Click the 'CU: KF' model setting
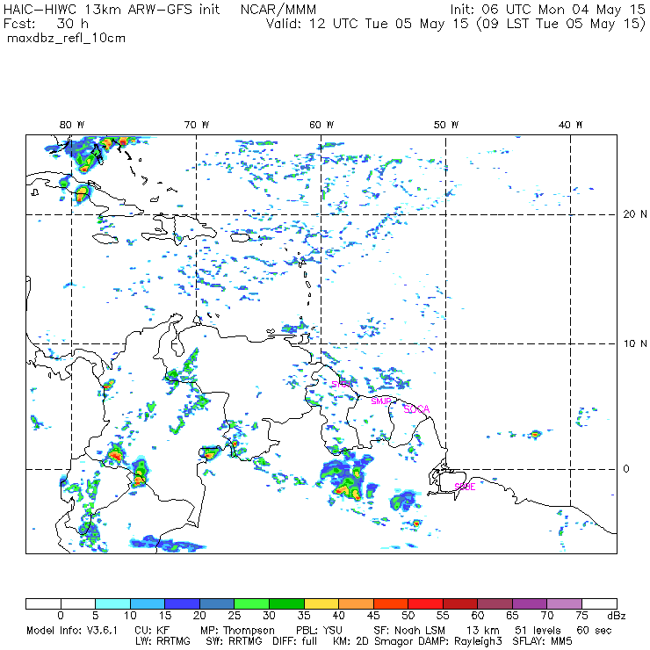 pos(152,631)
